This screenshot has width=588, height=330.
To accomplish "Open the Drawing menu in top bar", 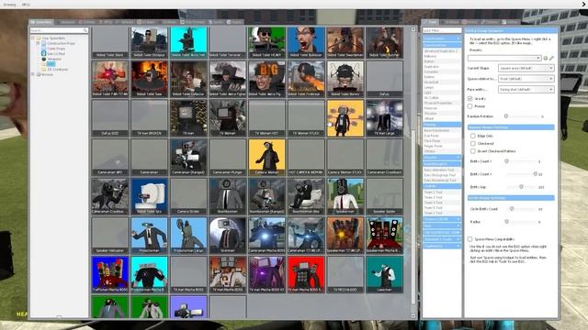I will (x=10, y=5).
